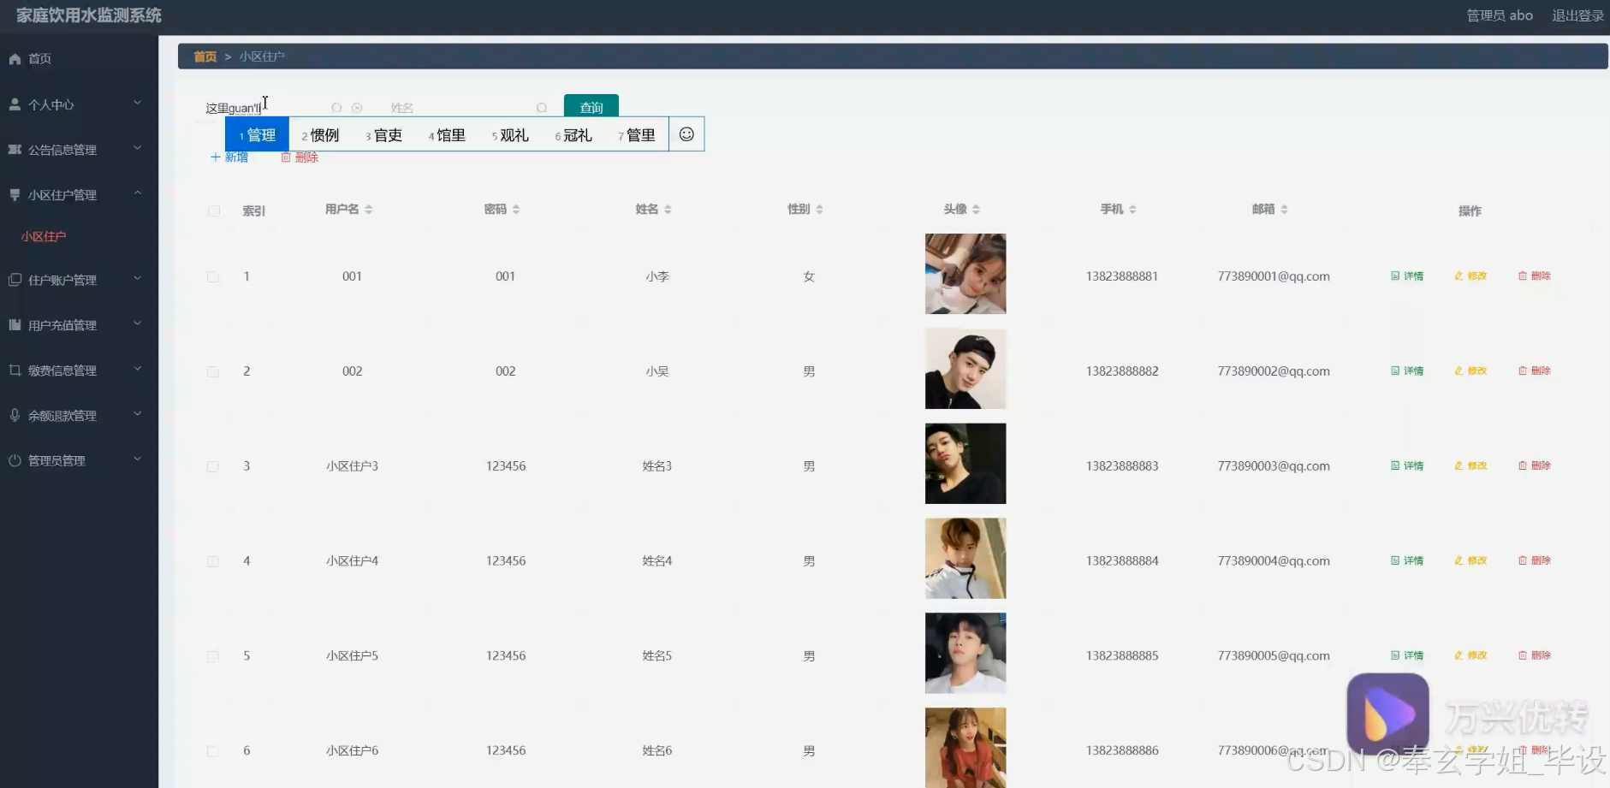The height and width of the screenshot is (788, 1610).
Task: Click the home icon beside 首页
Action: coord(15,58)
